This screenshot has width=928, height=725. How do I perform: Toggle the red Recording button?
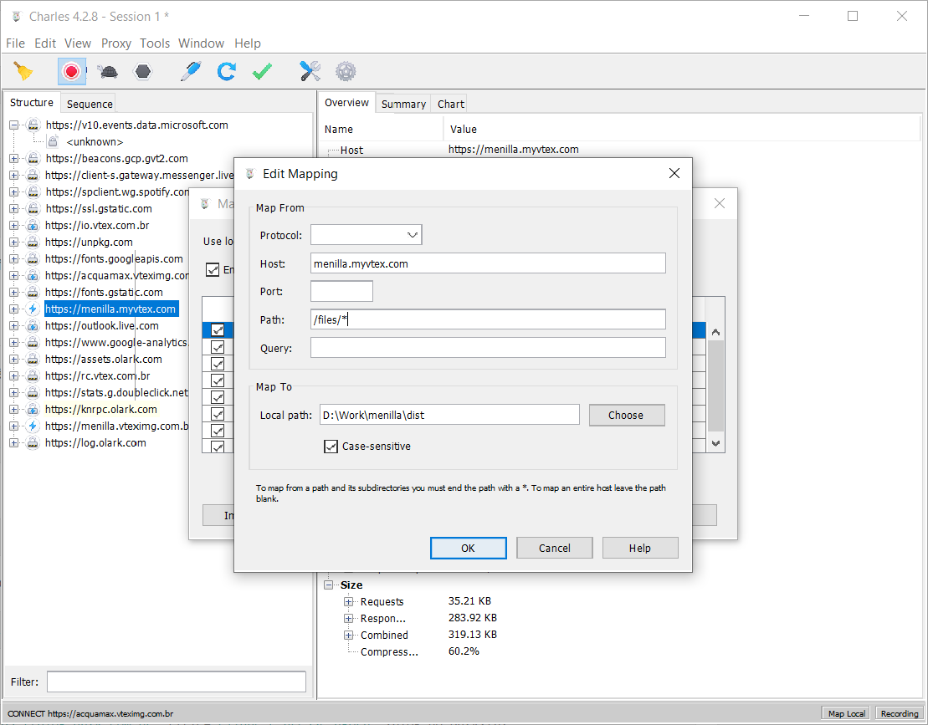pos(72,72)
